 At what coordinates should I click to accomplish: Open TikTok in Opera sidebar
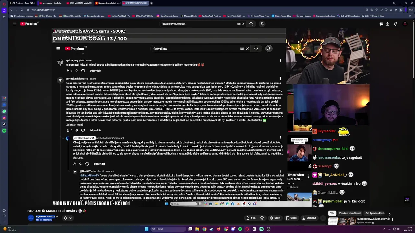click(4, 124)
